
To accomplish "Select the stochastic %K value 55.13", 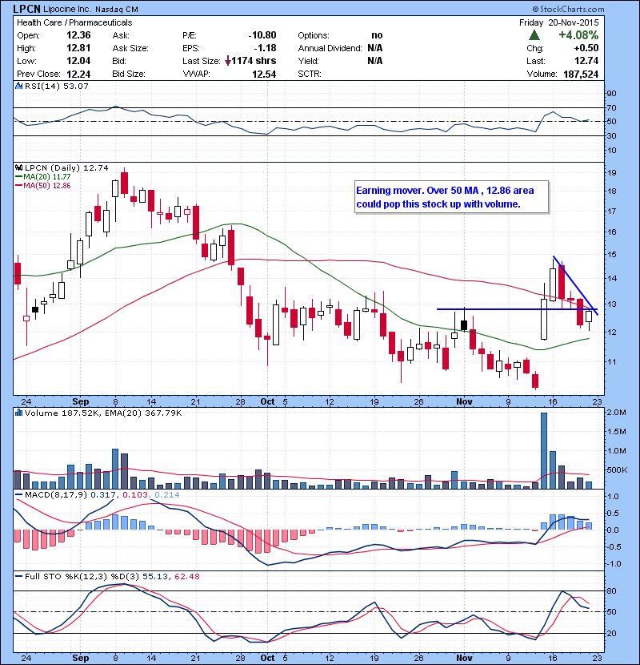I will click(154, 576).
